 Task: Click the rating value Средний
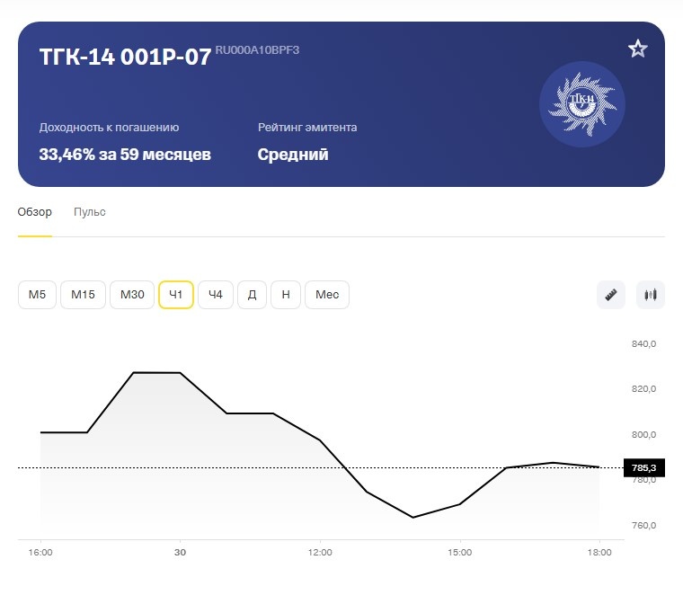(293, 155)
